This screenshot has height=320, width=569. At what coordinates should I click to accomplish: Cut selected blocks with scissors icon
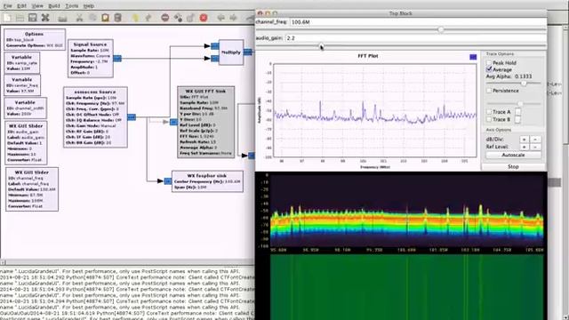click(79, 18)
